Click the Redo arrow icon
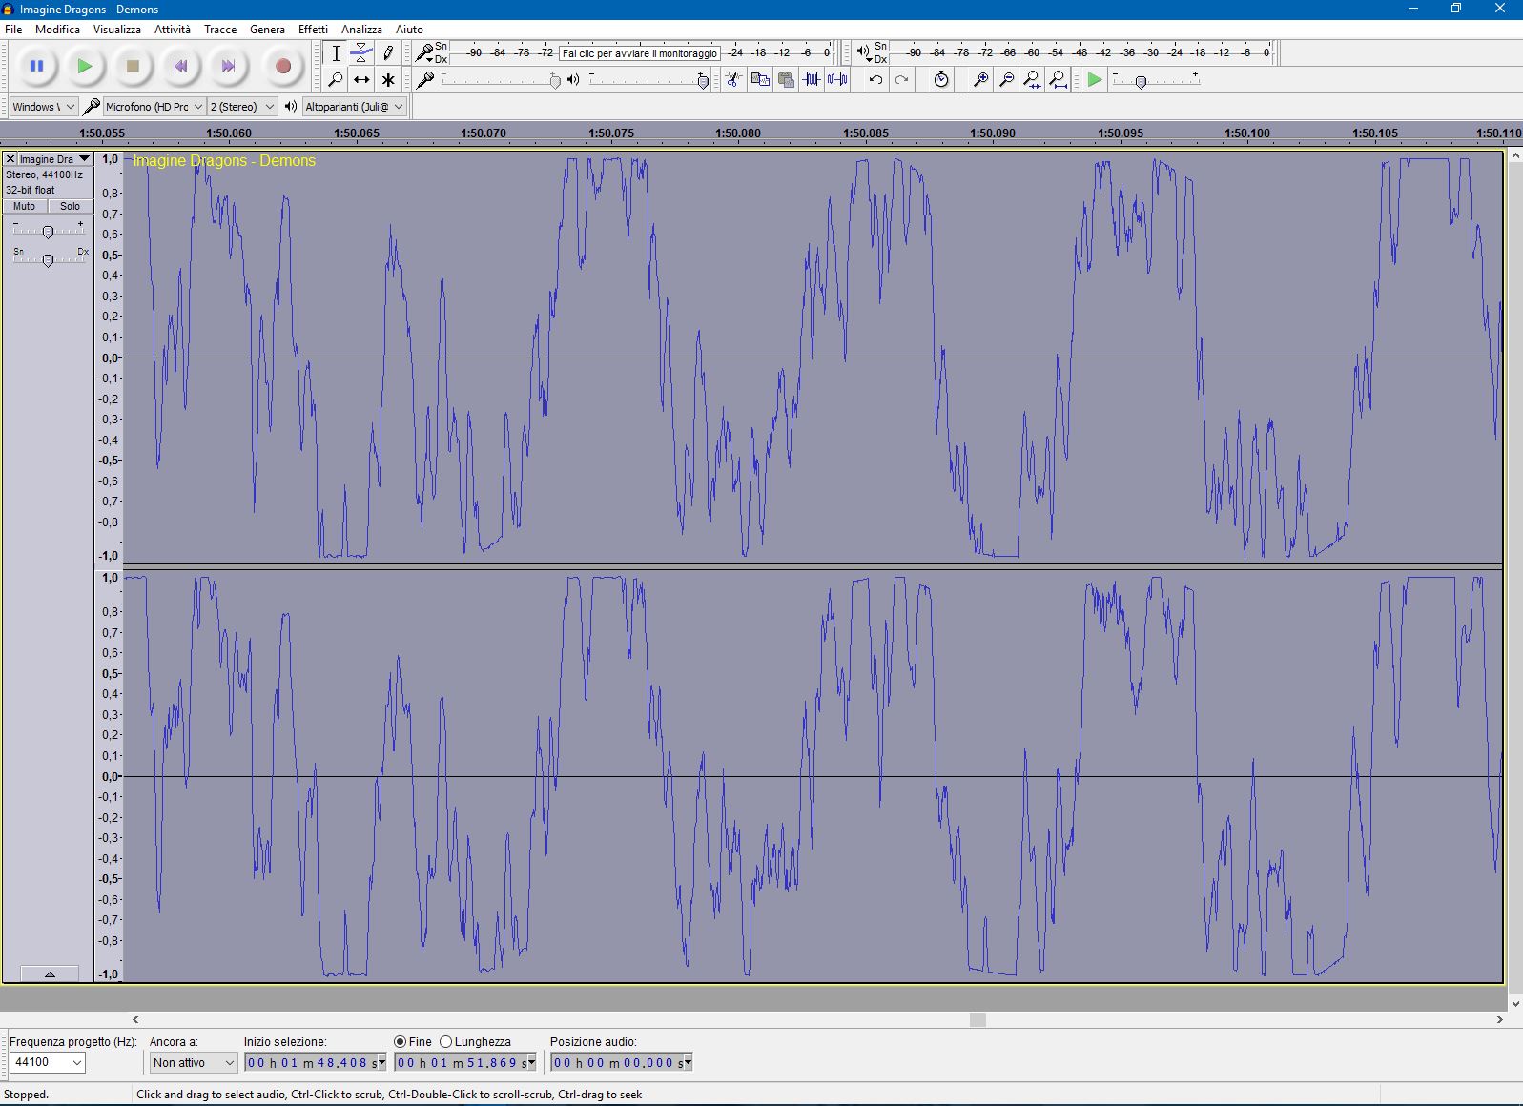This screenshot has width=1523, height=1106. pyautogui.click(x=901, y=79)
